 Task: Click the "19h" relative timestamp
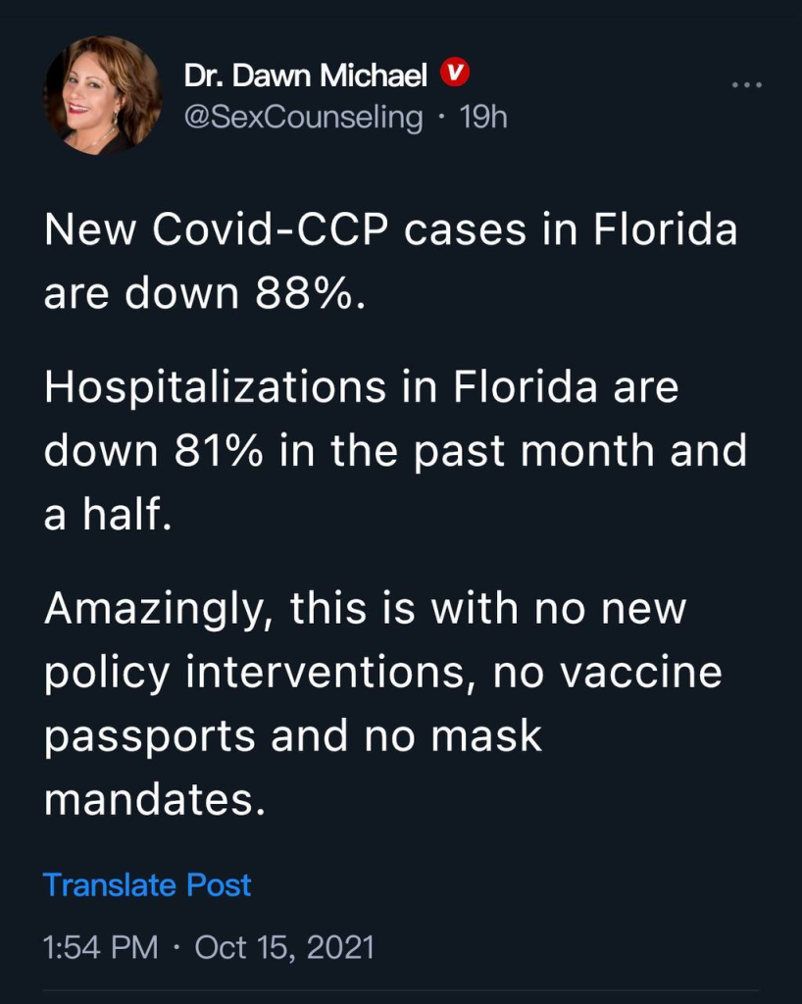[x=483, y=117]
